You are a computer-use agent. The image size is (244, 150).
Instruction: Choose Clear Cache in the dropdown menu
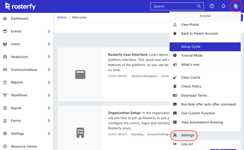pyautogui.click(x=191, y=77)
